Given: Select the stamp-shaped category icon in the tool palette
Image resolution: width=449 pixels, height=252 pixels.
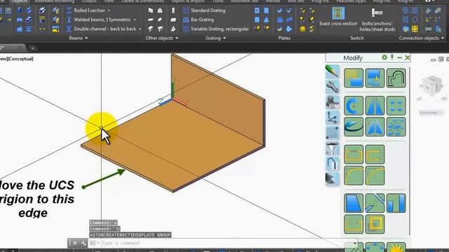Looking at the screenshot, I should click(332, 102).
